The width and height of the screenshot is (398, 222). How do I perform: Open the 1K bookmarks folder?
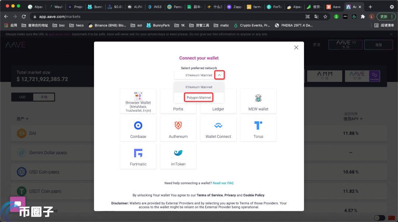pos(180,25)
